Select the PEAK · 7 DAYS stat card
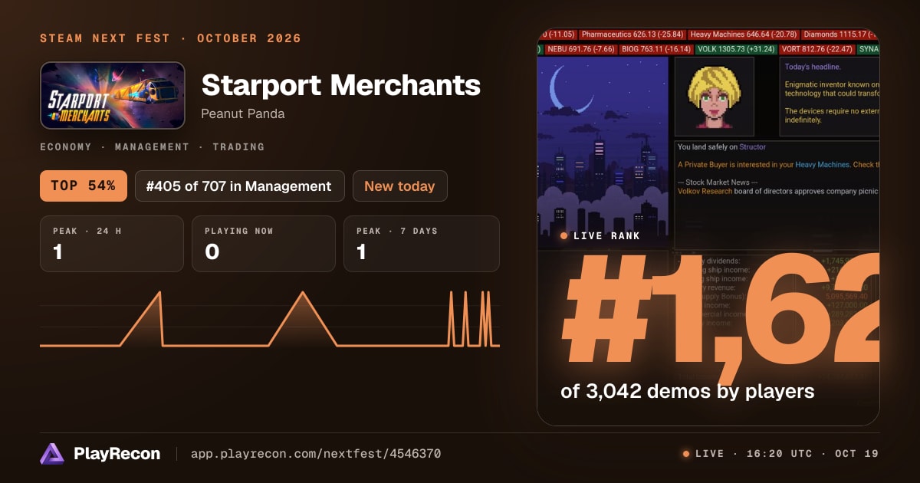The width and height of the screenshot is (920, 483). coord(422,244)
